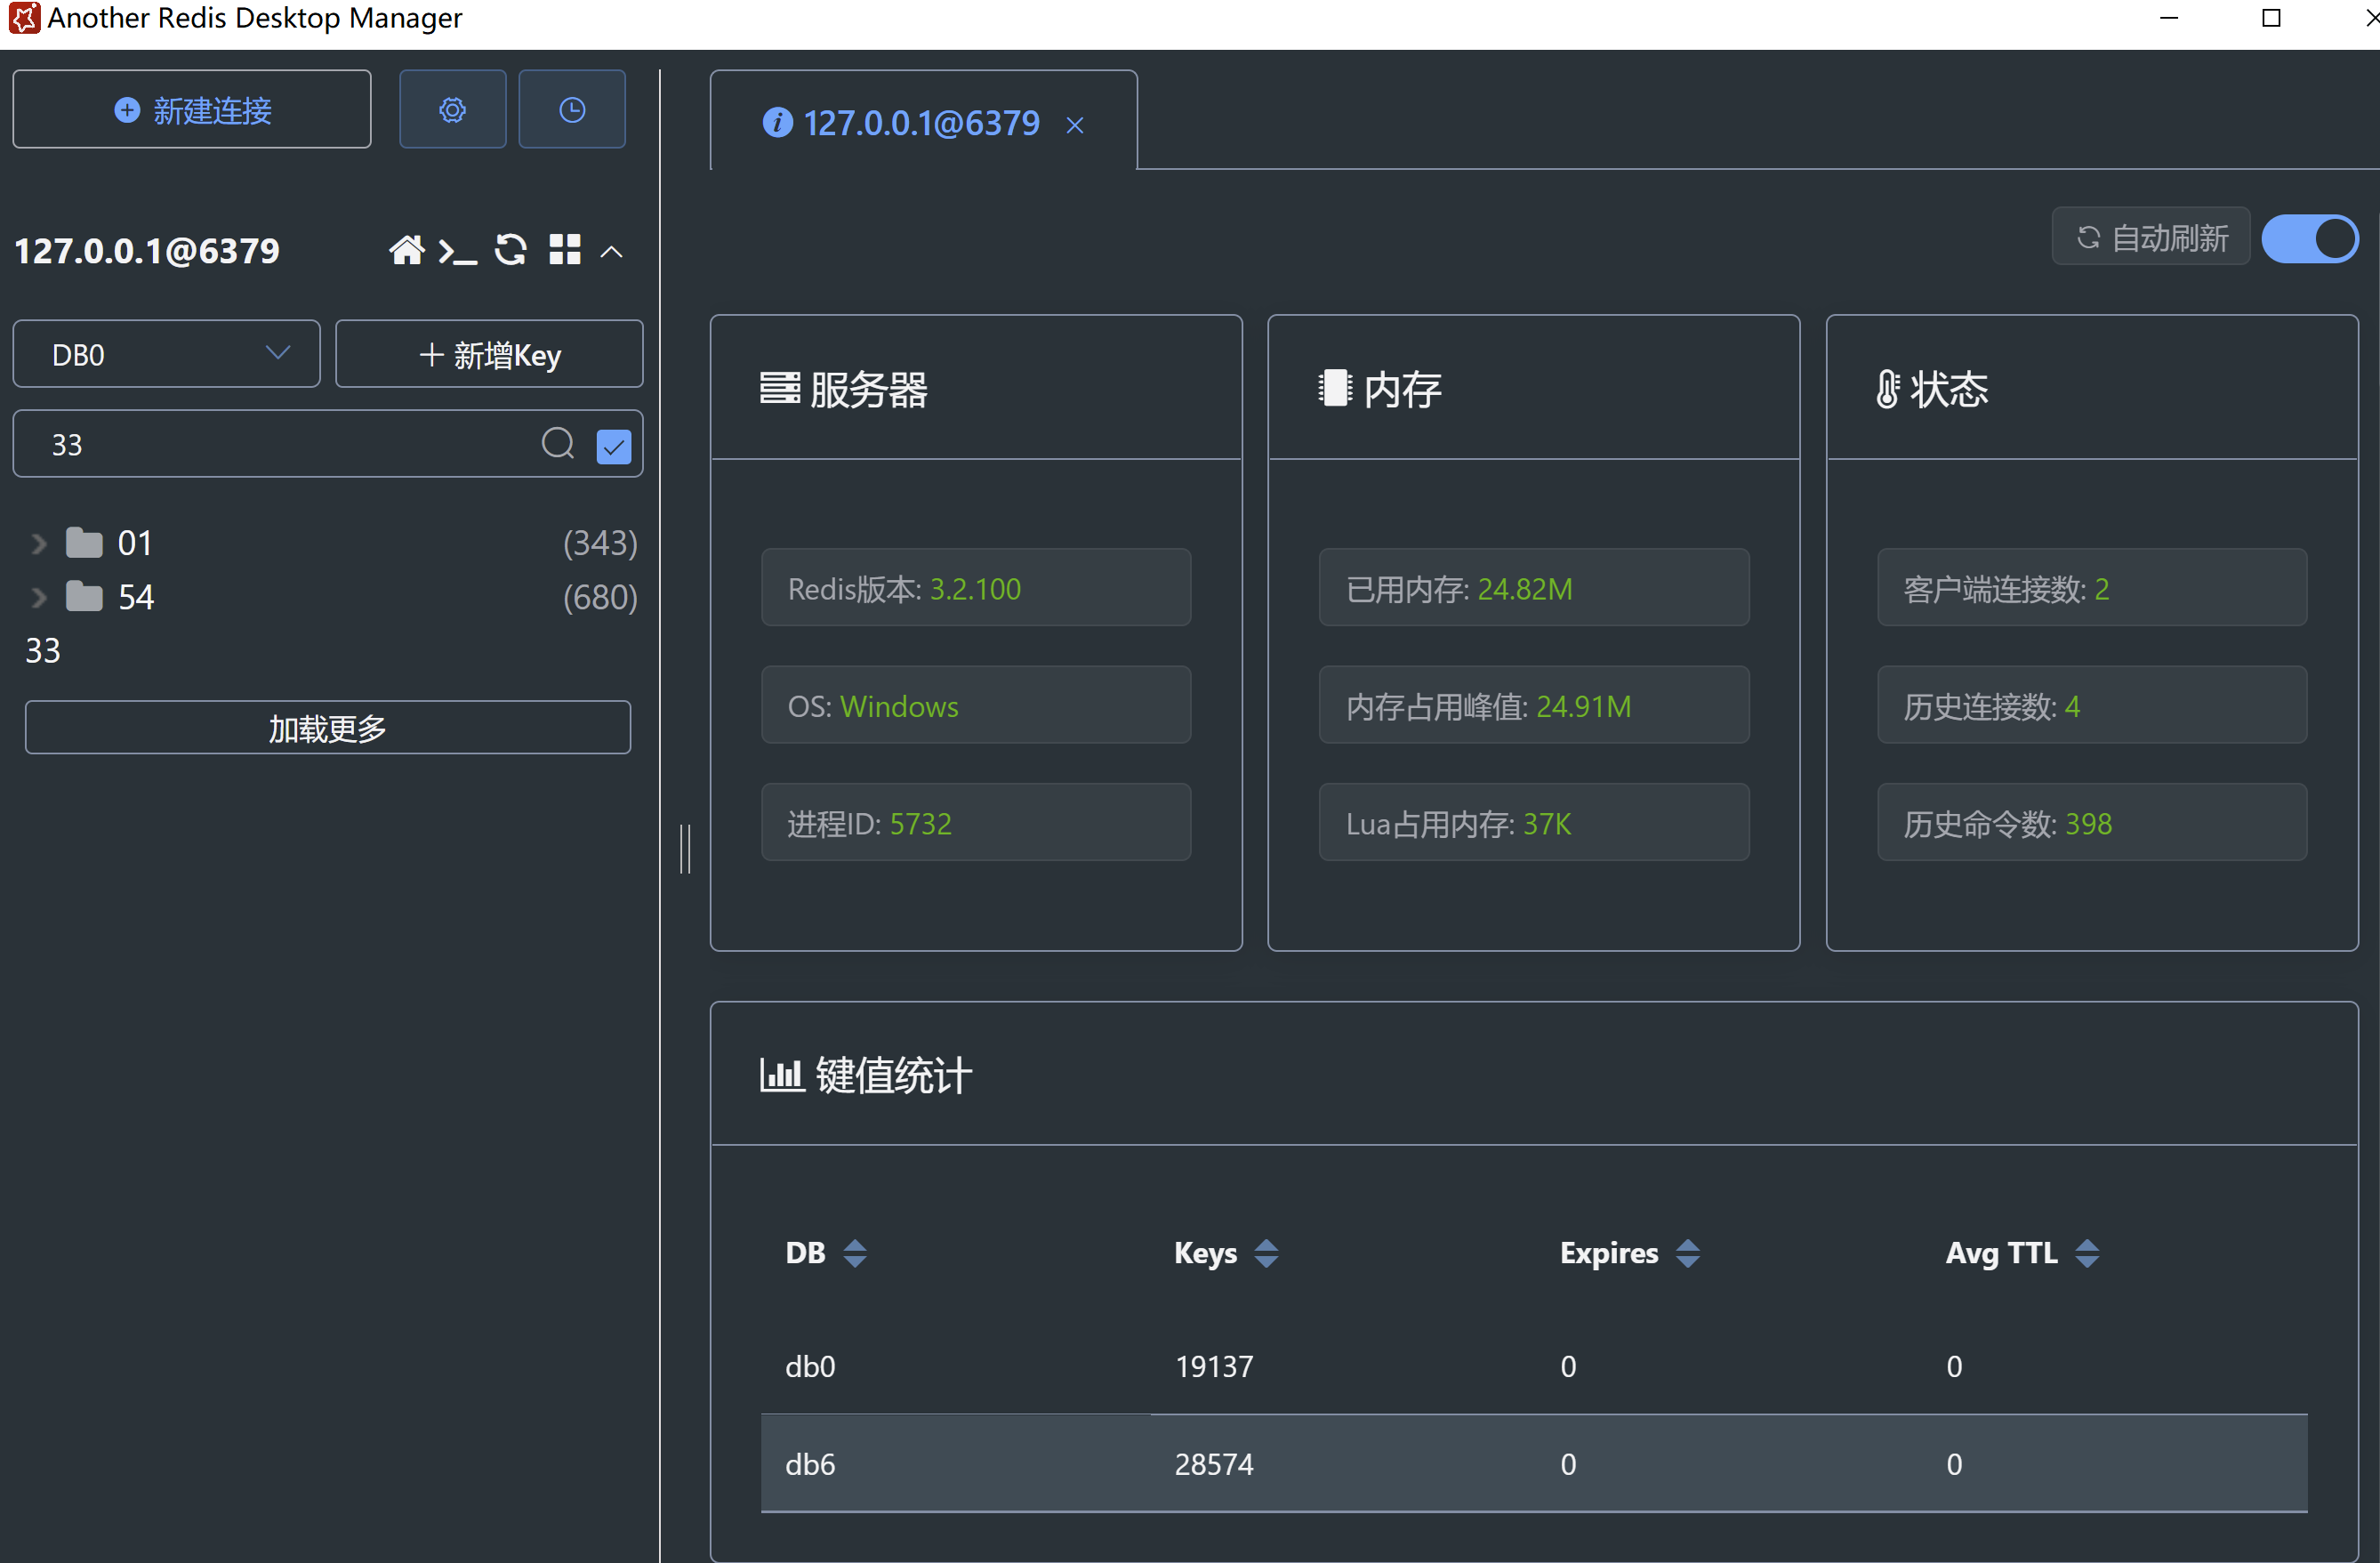Run key search with the magnifier icon
This screenshot has height=1563, width=2380.
click(558, 443)
